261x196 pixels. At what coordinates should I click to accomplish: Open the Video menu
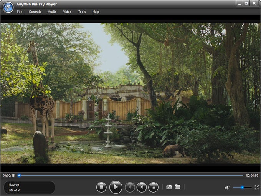[67, 12]
